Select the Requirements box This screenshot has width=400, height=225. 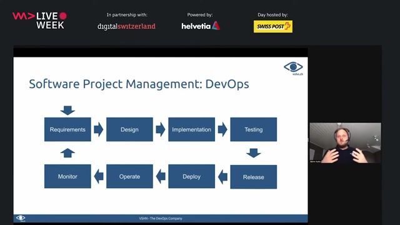67,129
